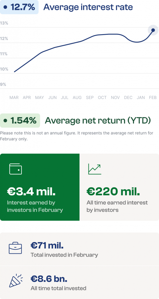The width and height of the screenshot is (159, 299).
Task: Click the wallet icon in green card
Action: pyautogui.click(x=16, y=169)
